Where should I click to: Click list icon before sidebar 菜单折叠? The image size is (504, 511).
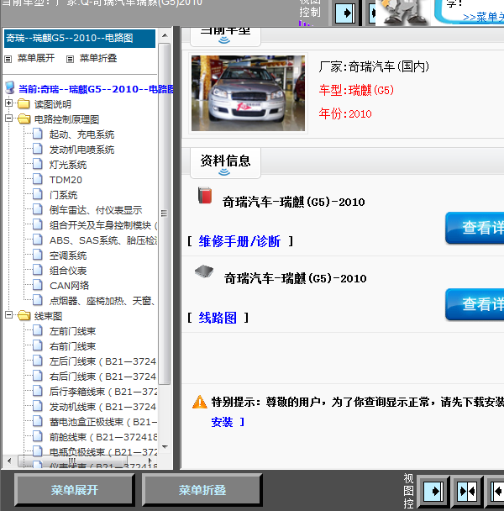(x=70, y=60)
